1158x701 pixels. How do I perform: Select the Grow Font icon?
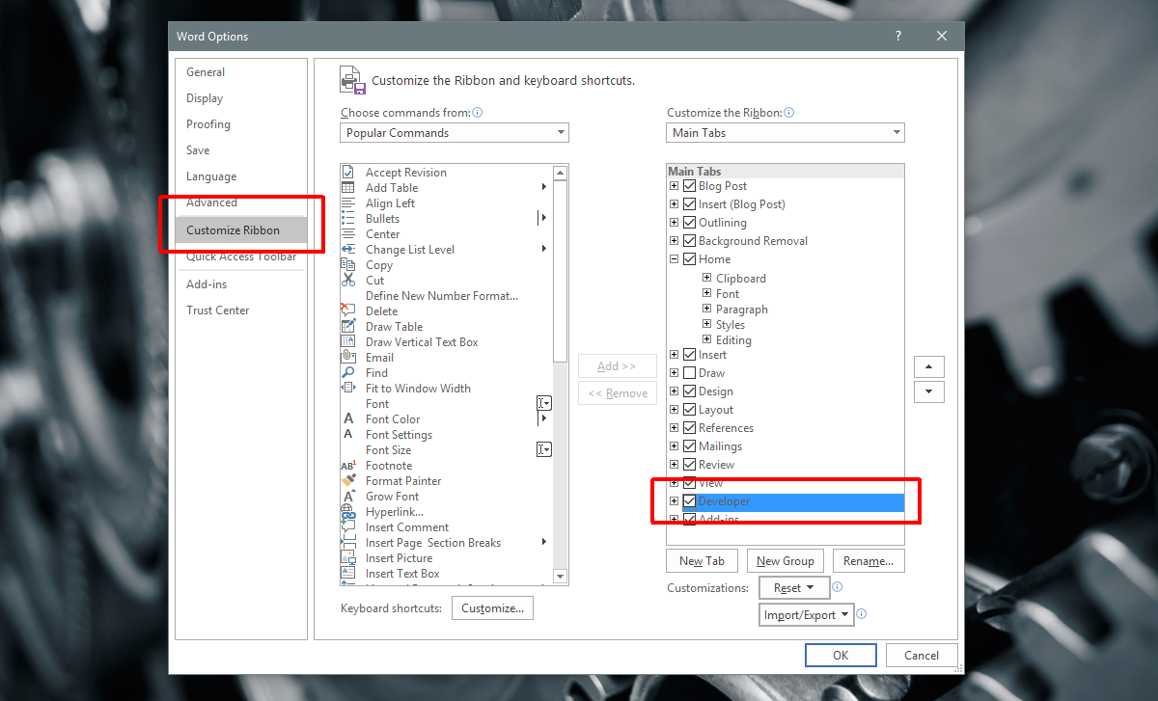coord(348,497)
